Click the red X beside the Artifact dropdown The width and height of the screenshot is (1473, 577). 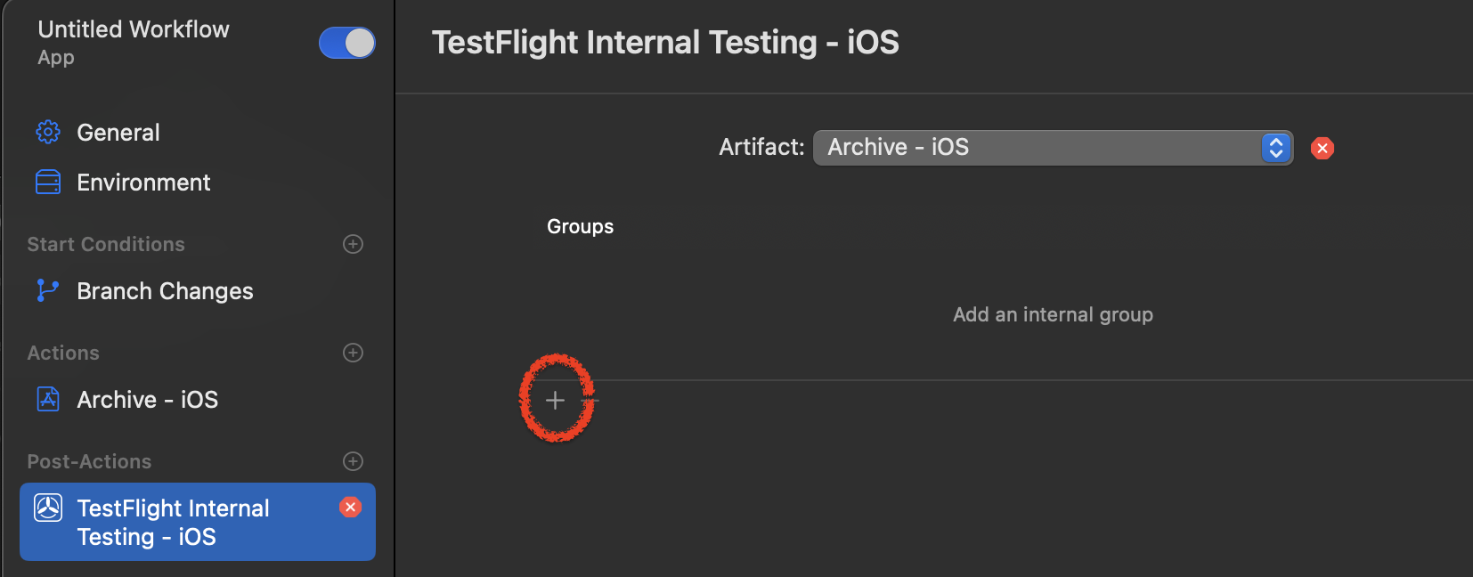tap(1322, 148)
